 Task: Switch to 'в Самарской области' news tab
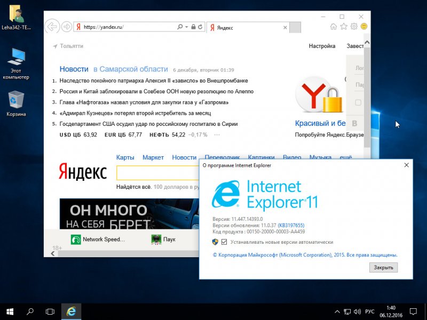[130, 69]
